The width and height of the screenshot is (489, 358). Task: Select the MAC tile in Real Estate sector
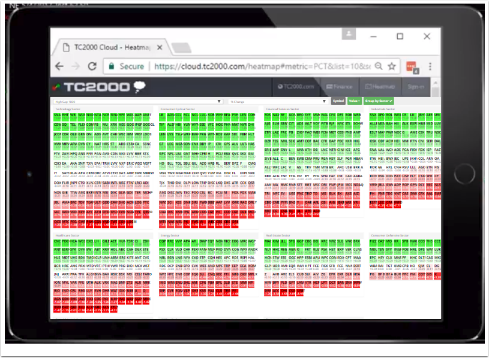tap(268, 242)
